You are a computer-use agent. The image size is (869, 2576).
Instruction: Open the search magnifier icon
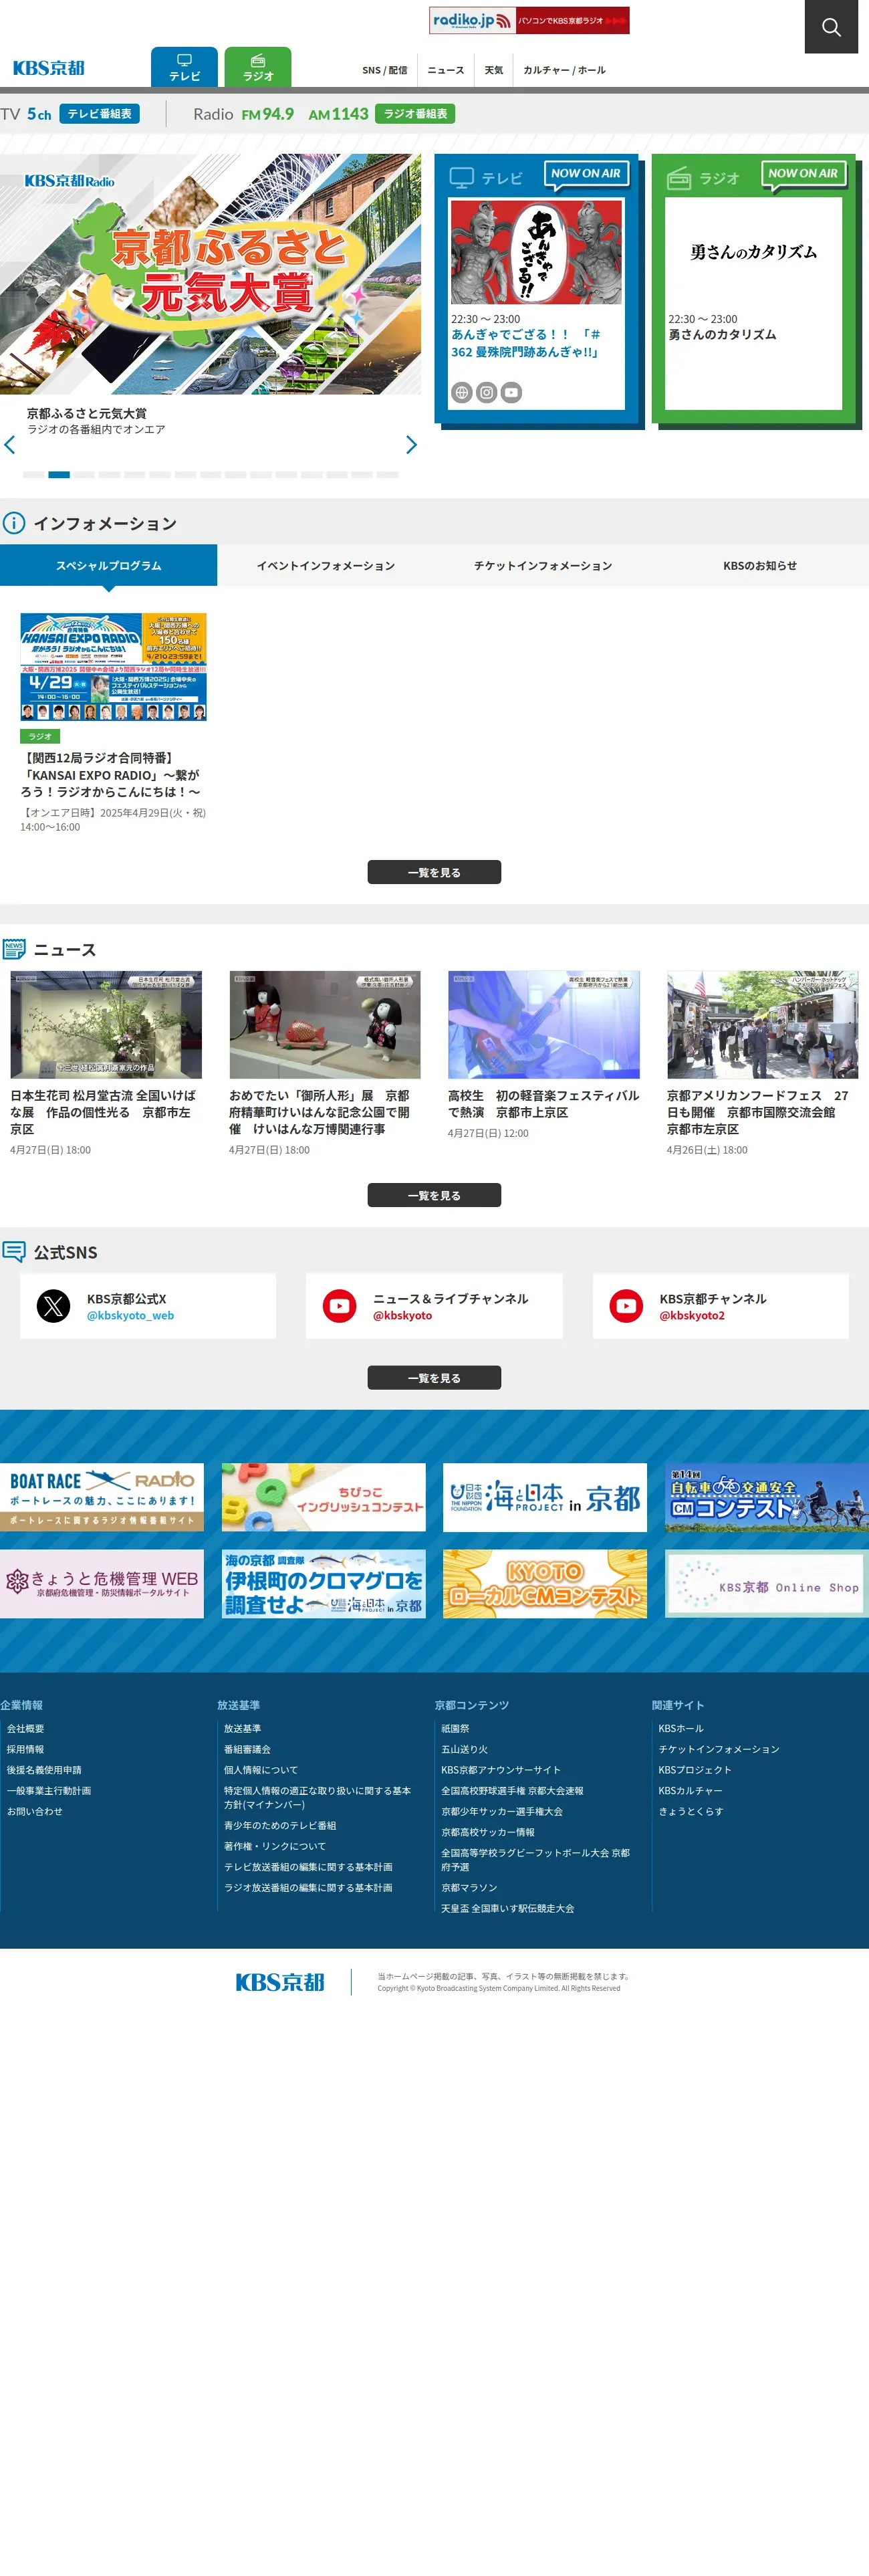[x=831, y=27]
